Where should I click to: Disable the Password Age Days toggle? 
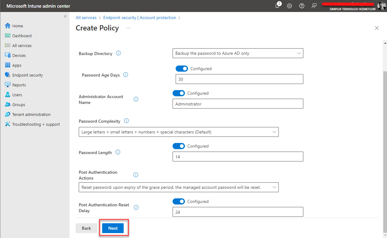point(182,69)
